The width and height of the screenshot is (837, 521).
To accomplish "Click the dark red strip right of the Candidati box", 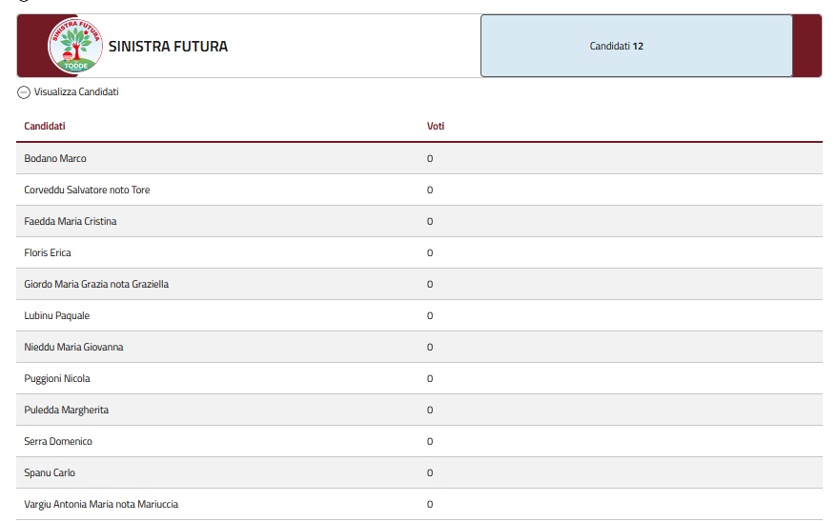I will pos(807,46).
